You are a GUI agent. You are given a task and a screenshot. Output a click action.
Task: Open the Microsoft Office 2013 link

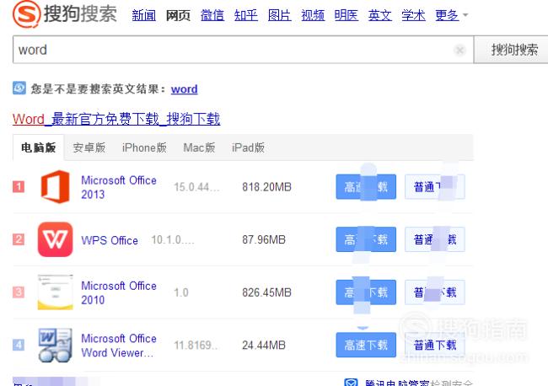[x=119, y=187]
